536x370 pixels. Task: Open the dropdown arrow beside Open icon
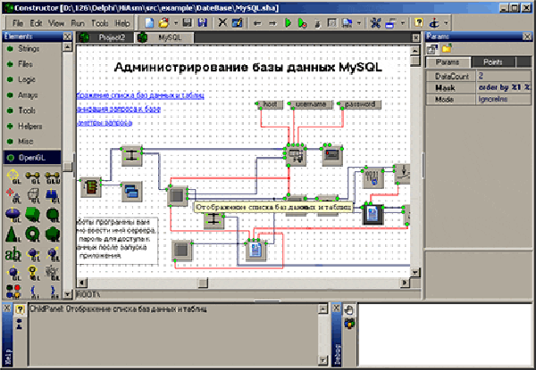pos(176,23)
